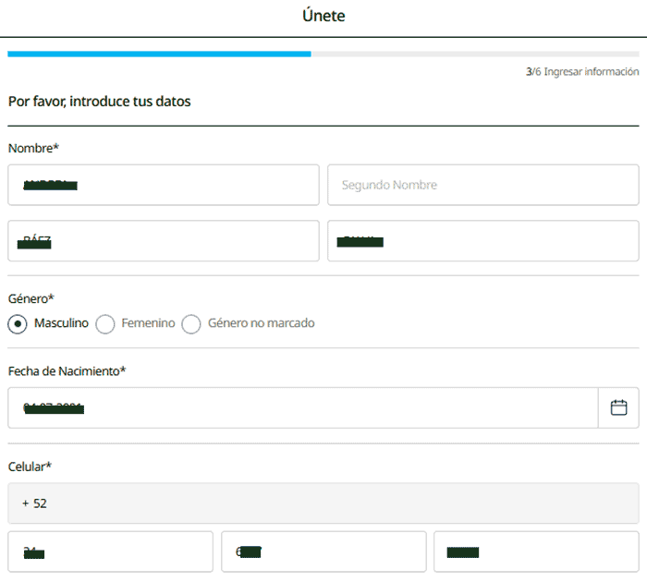Click the Fecha de Nacimiento* label
This screenshot has height=582, width=647.
pos(67,371)
